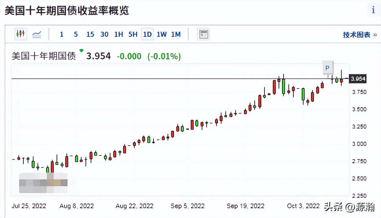Viewport: 381px width, 218px height.
Task: Select the candlestick chart type icon
Action: [x=21, y=34]
